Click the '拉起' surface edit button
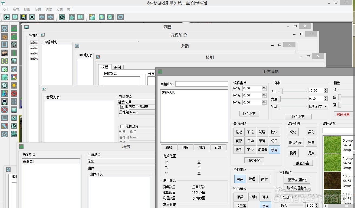 coord(239,132)
